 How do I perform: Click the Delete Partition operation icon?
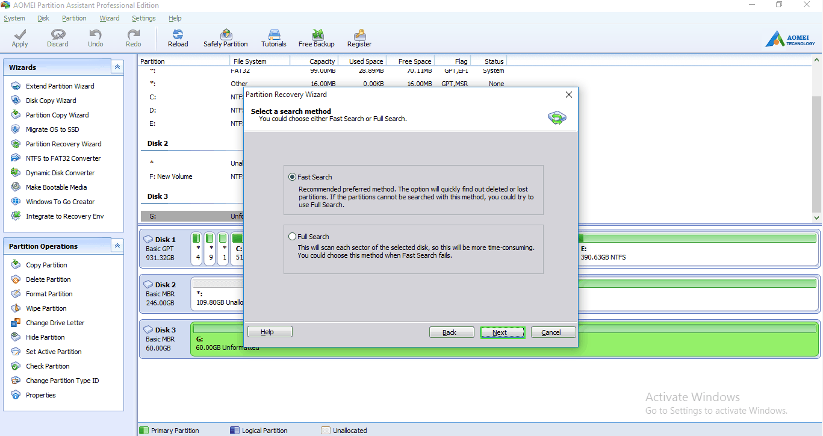[16, 279]
